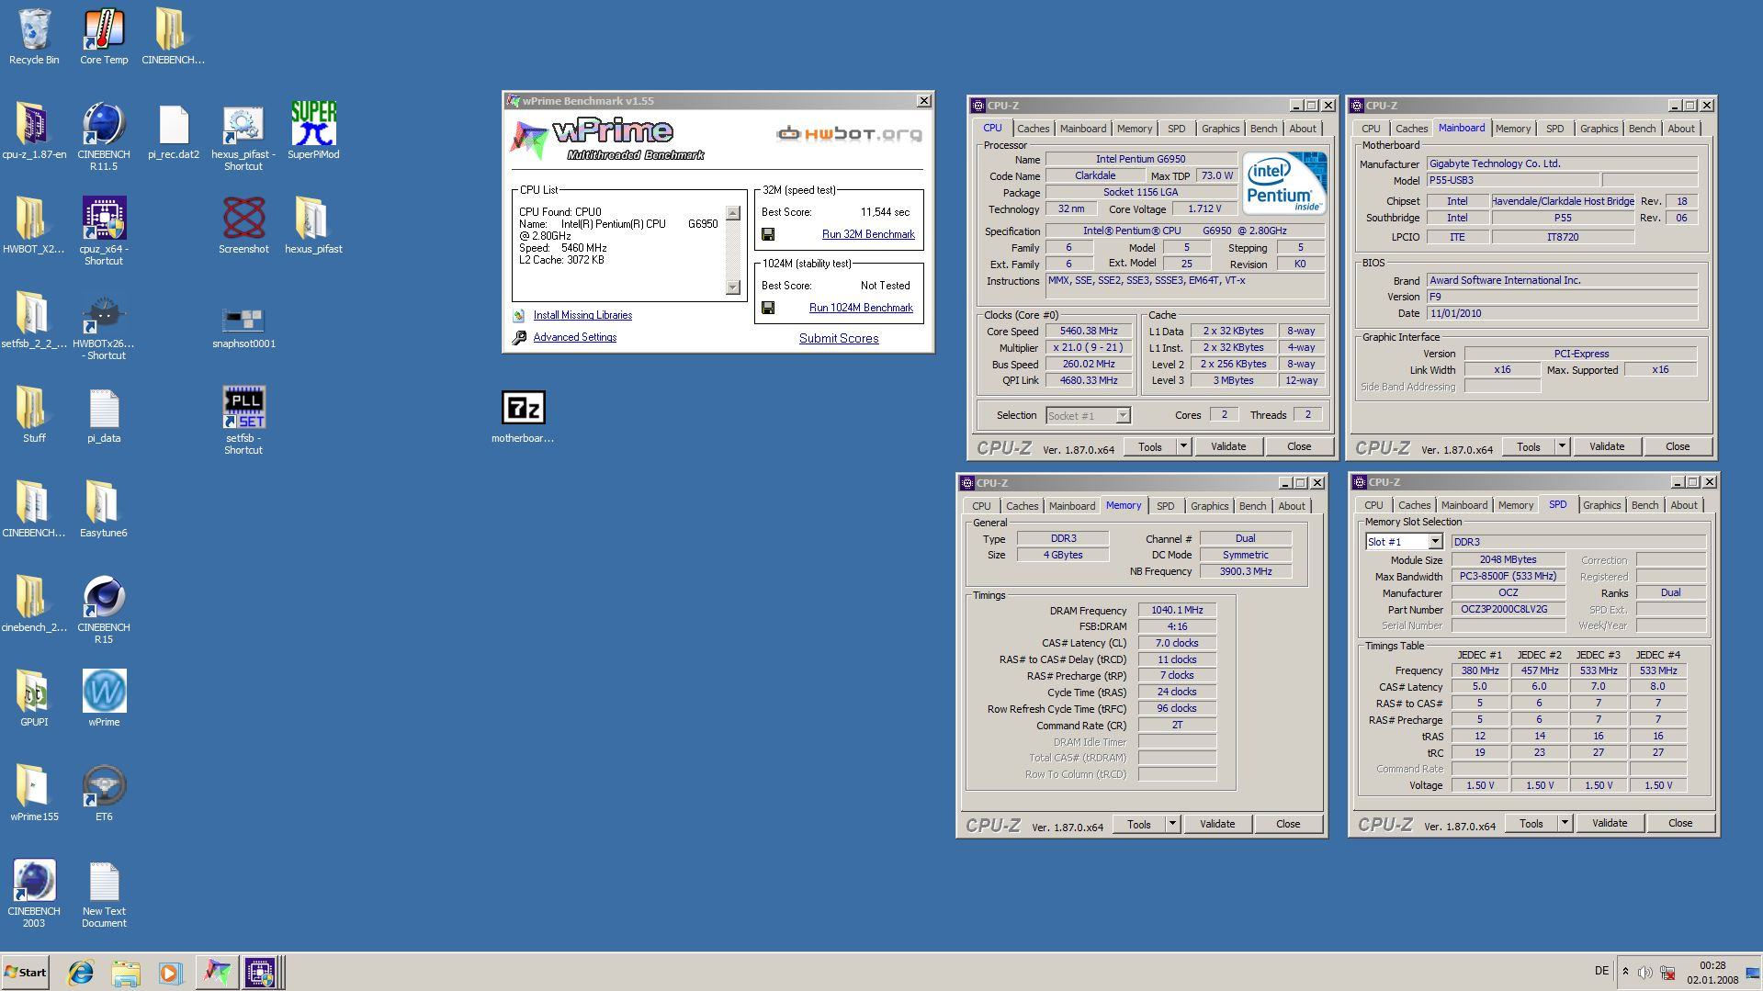This screenshot has height=991, width=1763.
Task: Run the 32M Benchmark link
Action: 868,234
